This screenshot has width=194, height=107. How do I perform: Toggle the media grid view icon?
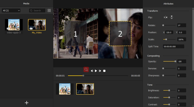click(49, 10)
